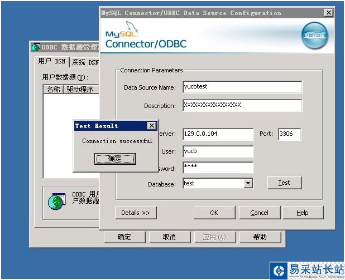The width and height of the screenshot is (345, 280).
Task: Click the Test connection button
Action: 284,183
